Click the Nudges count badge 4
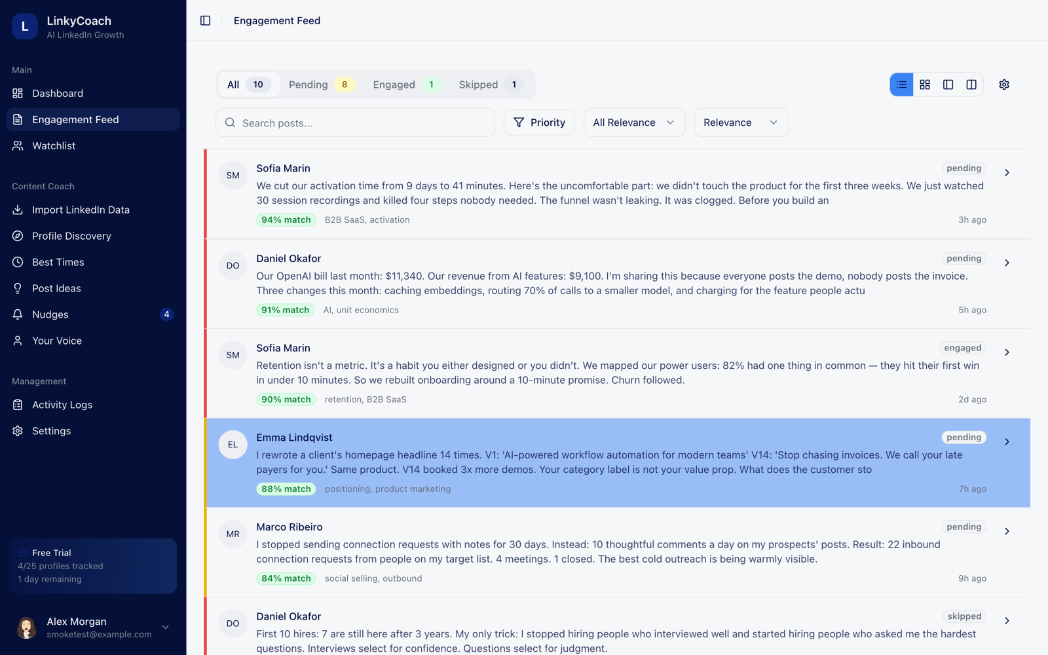 (x=166, y=314)
